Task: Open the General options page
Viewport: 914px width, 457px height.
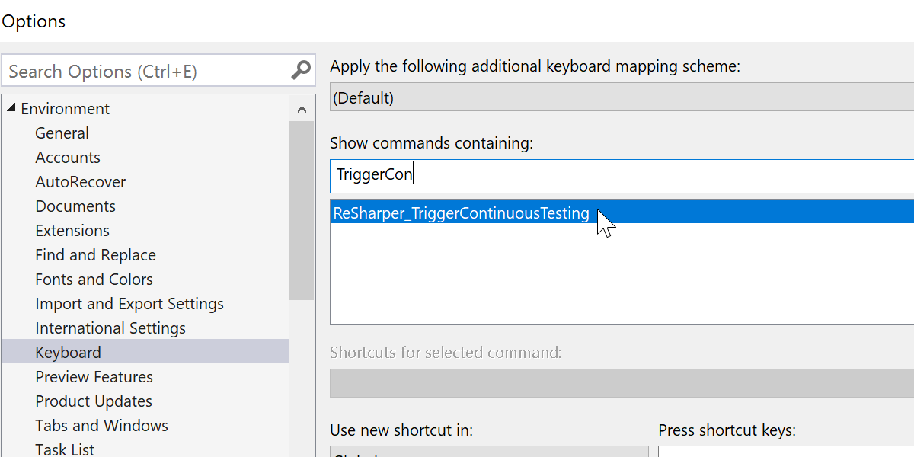Action: point(62,133)
